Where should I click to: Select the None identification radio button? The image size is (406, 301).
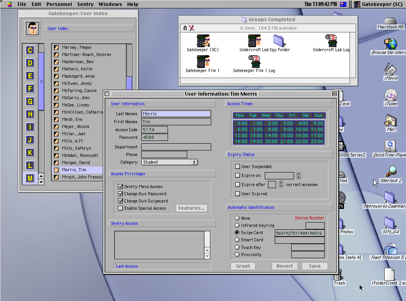pyautogui.click(x=237, y=218)
